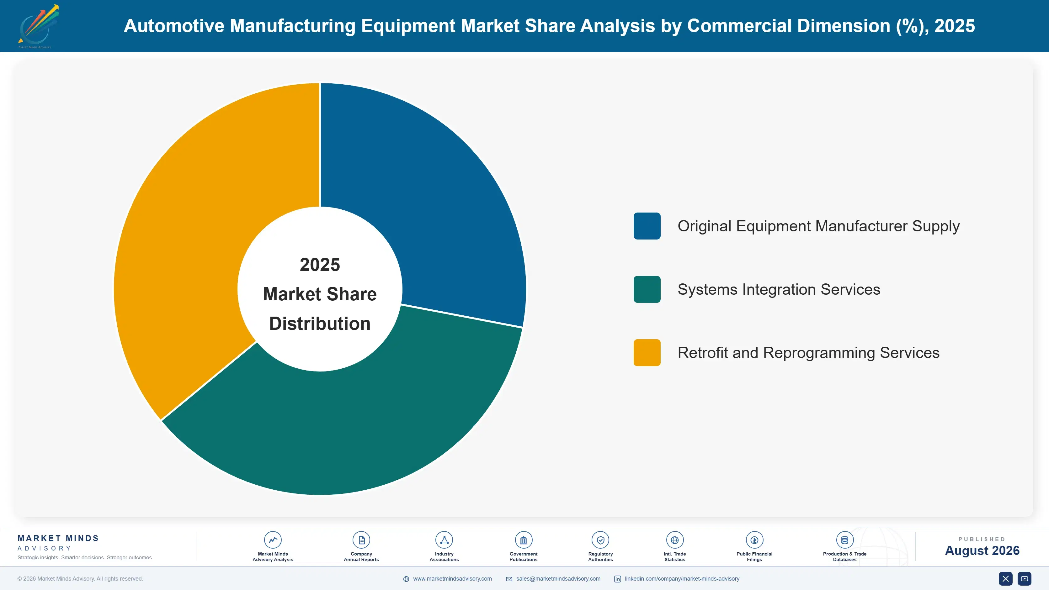
Task: Click the email envelope icon in footer
Action: [509, 579]
